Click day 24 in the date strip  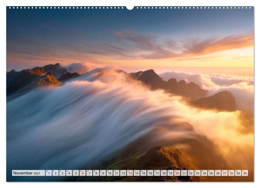tap(204, 173)
